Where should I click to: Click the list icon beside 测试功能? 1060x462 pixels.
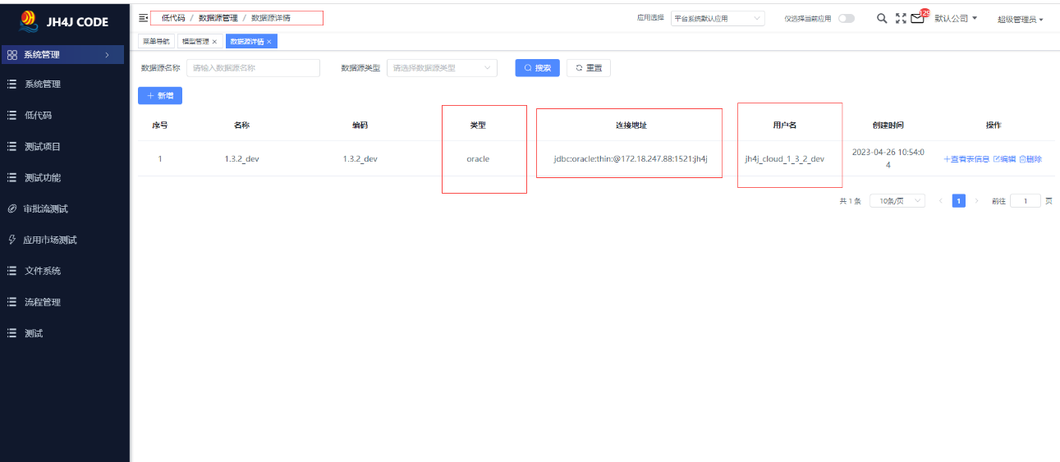point(12,177)
